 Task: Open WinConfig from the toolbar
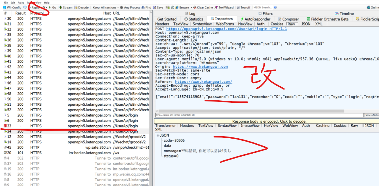pos(12,7)
